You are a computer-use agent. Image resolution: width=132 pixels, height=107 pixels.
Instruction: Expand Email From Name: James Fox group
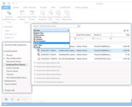click(x=35, y=70)
